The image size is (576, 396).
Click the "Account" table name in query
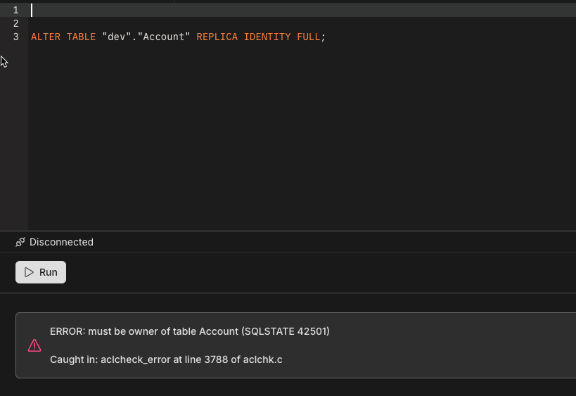[x=163, y=37]
